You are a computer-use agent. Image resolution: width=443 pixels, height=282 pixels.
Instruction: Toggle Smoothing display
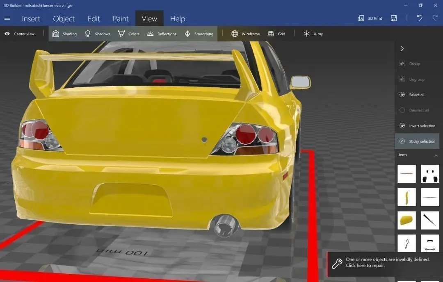199,34
